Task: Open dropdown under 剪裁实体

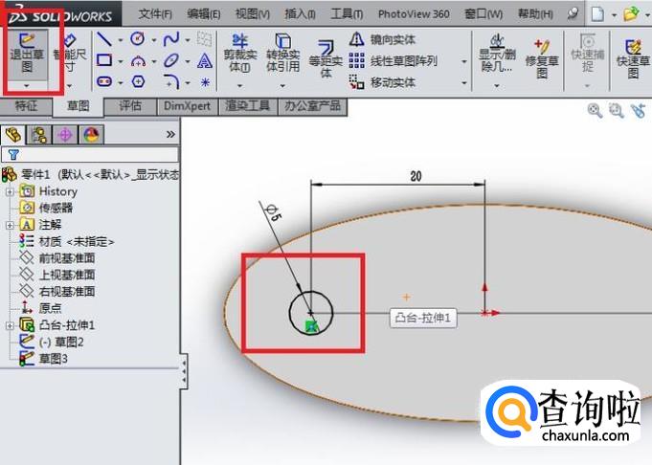Action: (x=240, y=85)
